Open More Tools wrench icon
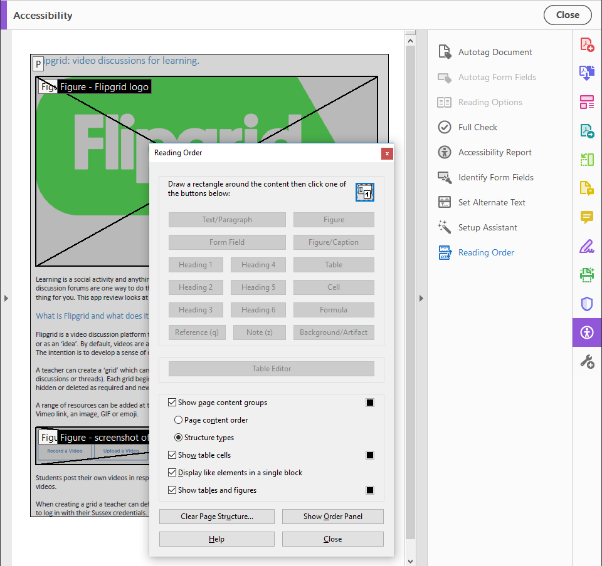The width and height of the screenshot is (602, 566). click(587, 361)
